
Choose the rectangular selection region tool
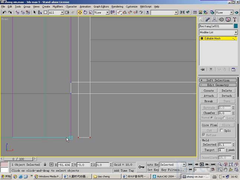pyautogui.click(x=45, y=12)
